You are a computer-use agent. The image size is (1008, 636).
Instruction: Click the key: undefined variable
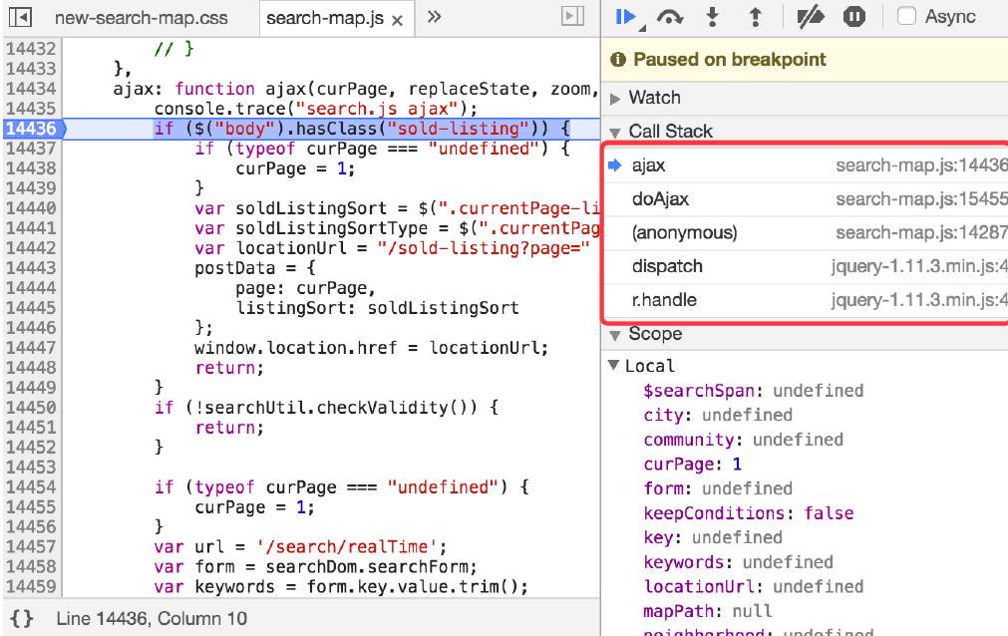(713, 537)
